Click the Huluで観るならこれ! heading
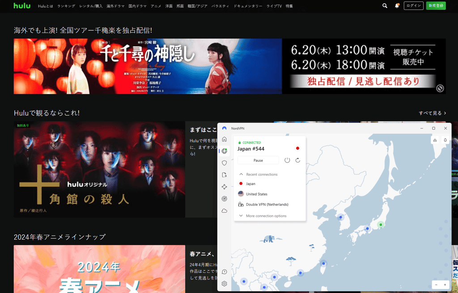The width and height of the screenshot is (458, 293). point(47,113)
